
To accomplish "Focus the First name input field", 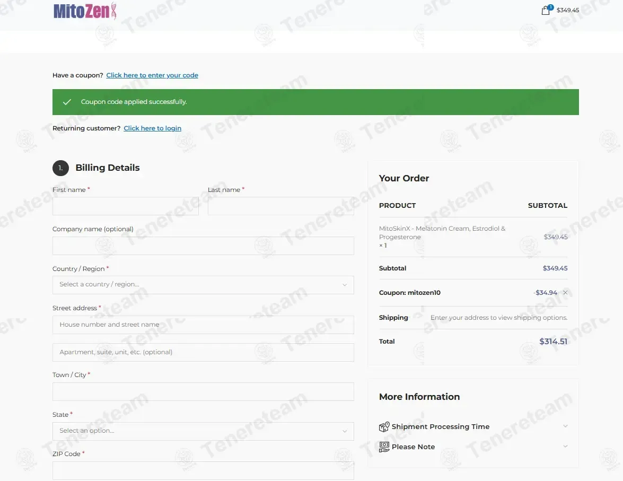I will point(126,206).
